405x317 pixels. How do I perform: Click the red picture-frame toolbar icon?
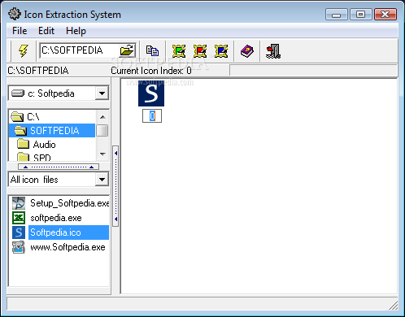point(200,50)
